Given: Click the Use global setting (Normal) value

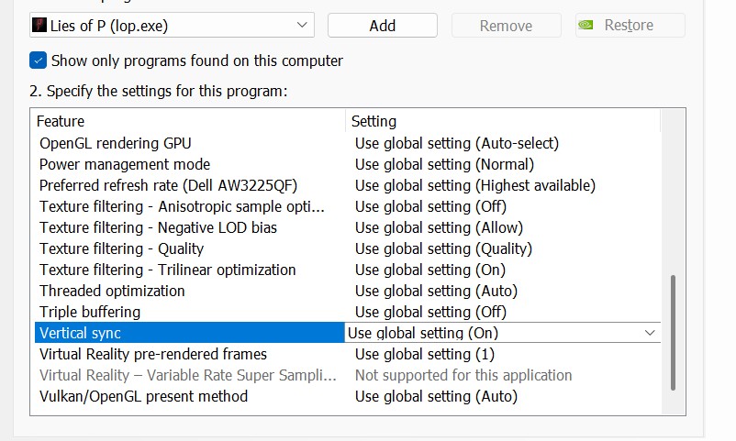Looking at the screenshot, I should point(444,164).
